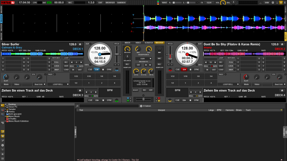Switch to the MIXER tab

point(127,43)
